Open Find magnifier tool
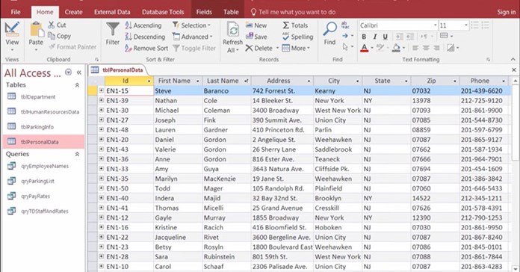This screenshot has height=272, width=520. coord(329,34)
